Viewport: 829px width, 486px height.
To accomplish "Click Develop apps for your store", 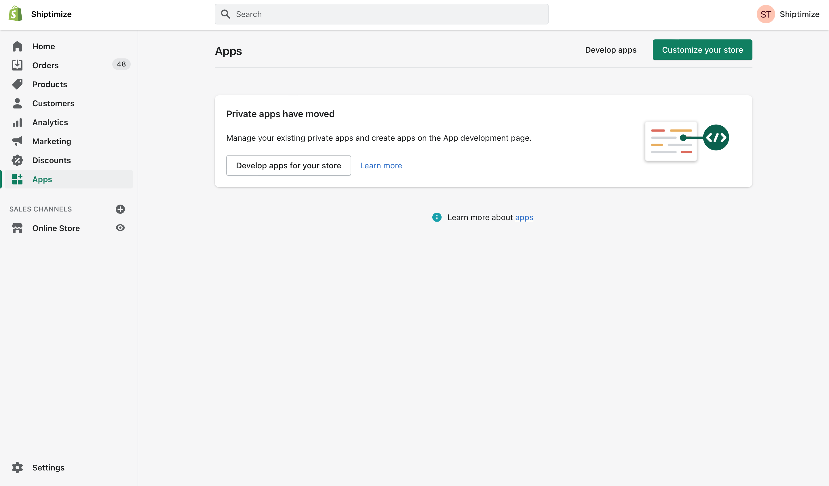I will pos(288,165).
